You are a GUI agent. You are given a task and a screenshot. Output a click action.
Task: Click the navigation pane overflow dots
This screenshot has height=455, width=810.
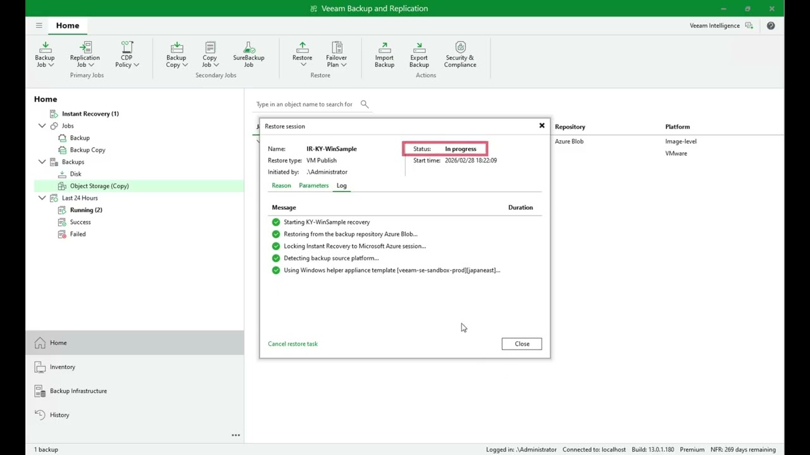[235, 435]
